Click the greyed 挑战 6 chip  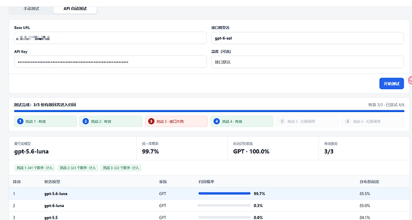click(373, 122)
